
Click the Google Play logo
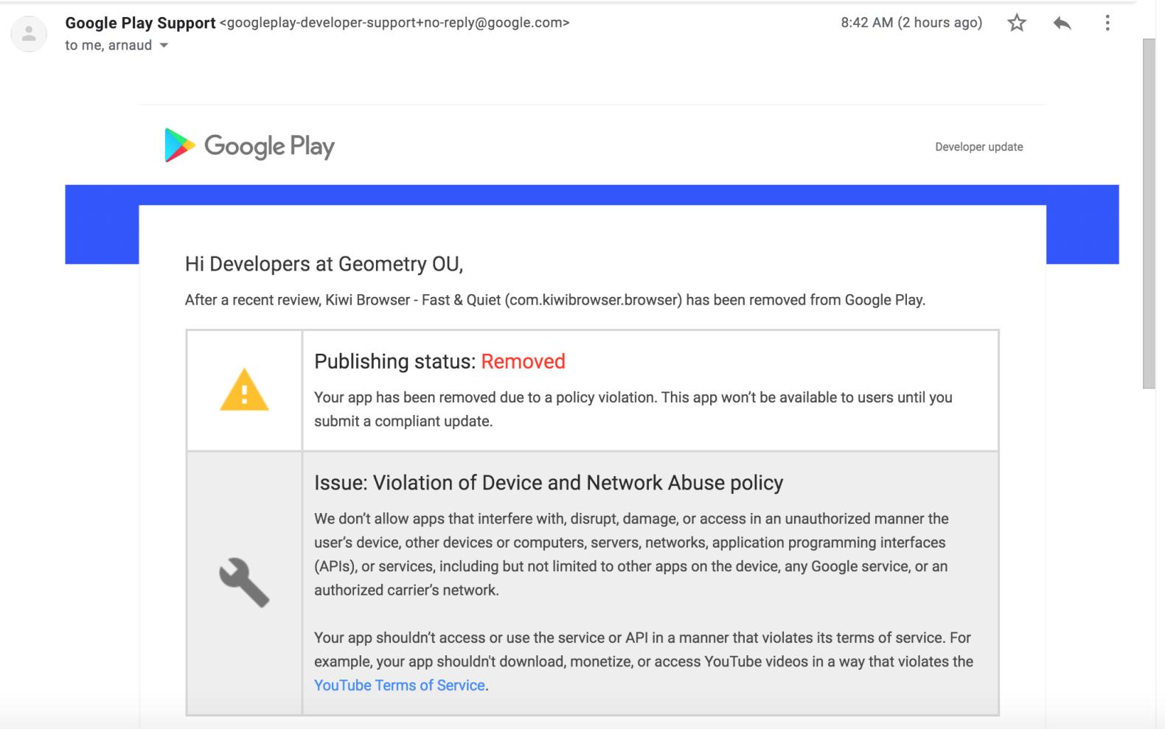249,146
